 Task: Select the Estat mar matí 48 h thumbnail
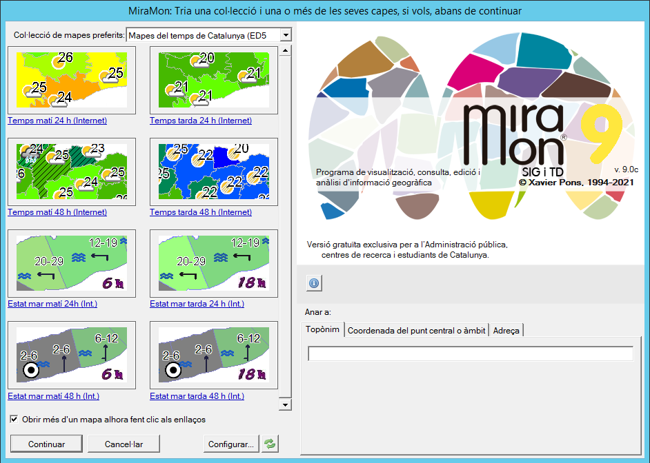(x=72, y=356)
